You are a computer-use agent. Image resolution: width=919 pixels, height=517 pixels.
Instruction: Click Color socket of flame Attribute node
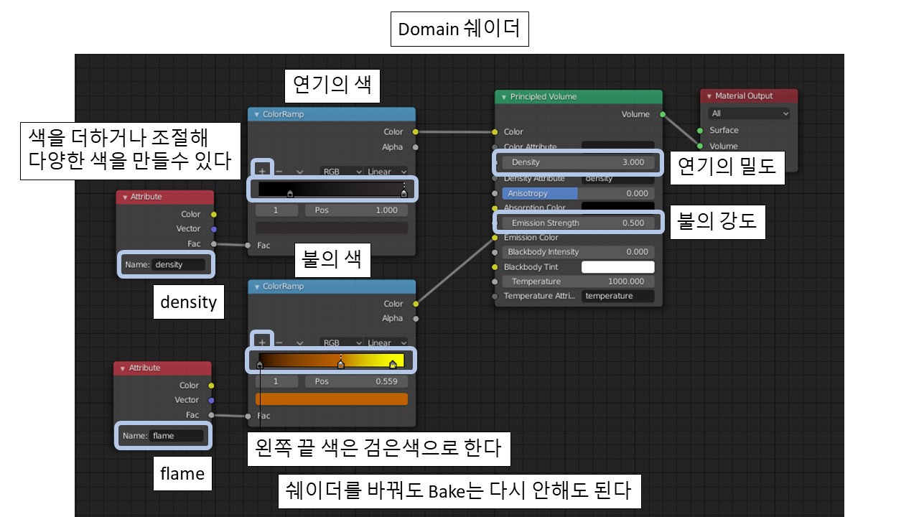coord(211,386)
